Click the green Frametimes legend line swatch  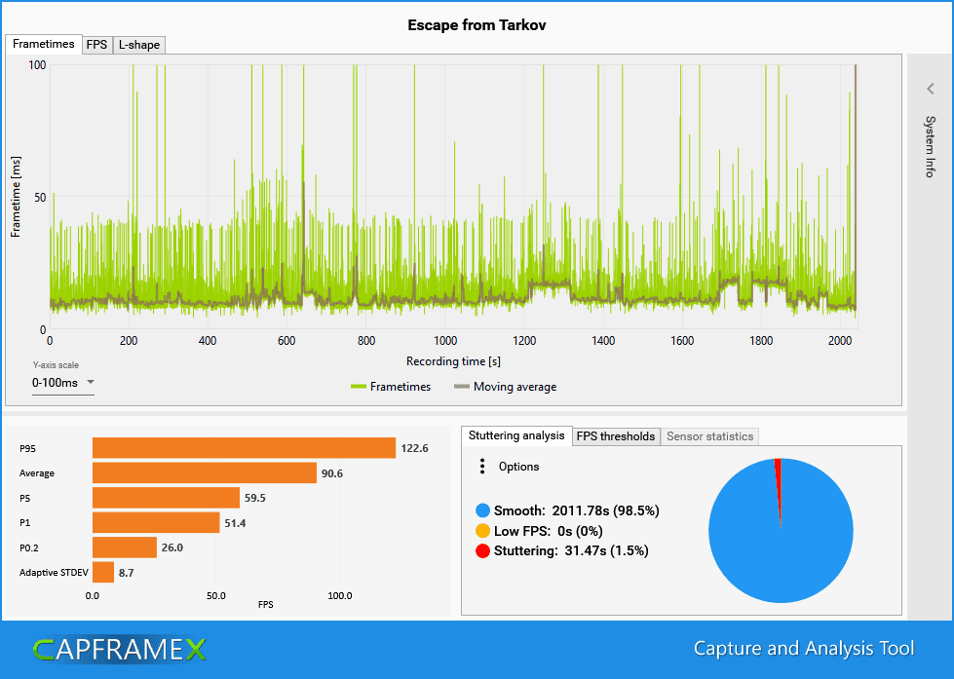359,387
